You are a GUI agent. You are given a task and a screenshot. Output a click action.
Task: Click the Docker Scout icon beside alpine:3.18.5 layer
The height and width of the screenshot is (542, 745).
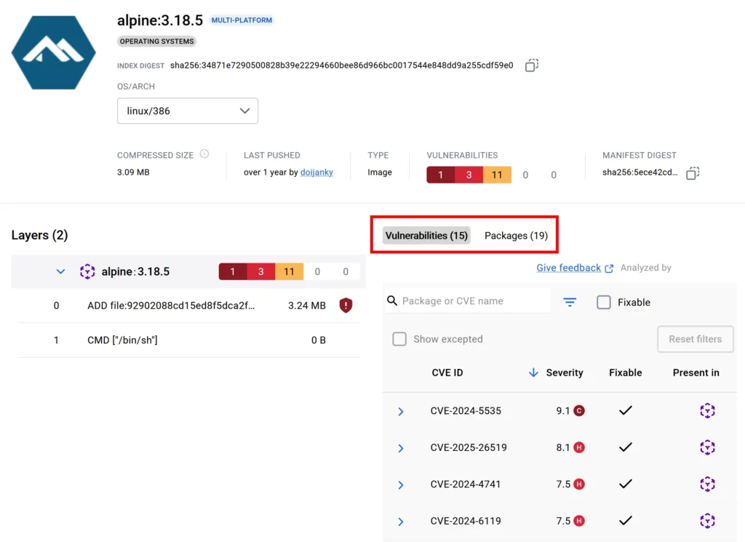87,271
